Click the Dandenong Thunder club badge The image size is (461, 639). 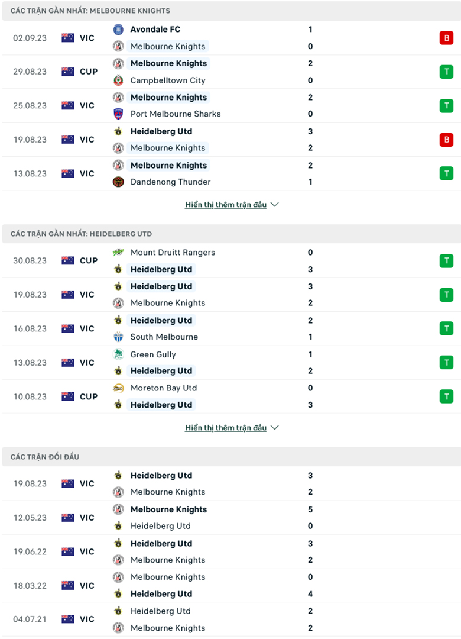tap(118, 182)
